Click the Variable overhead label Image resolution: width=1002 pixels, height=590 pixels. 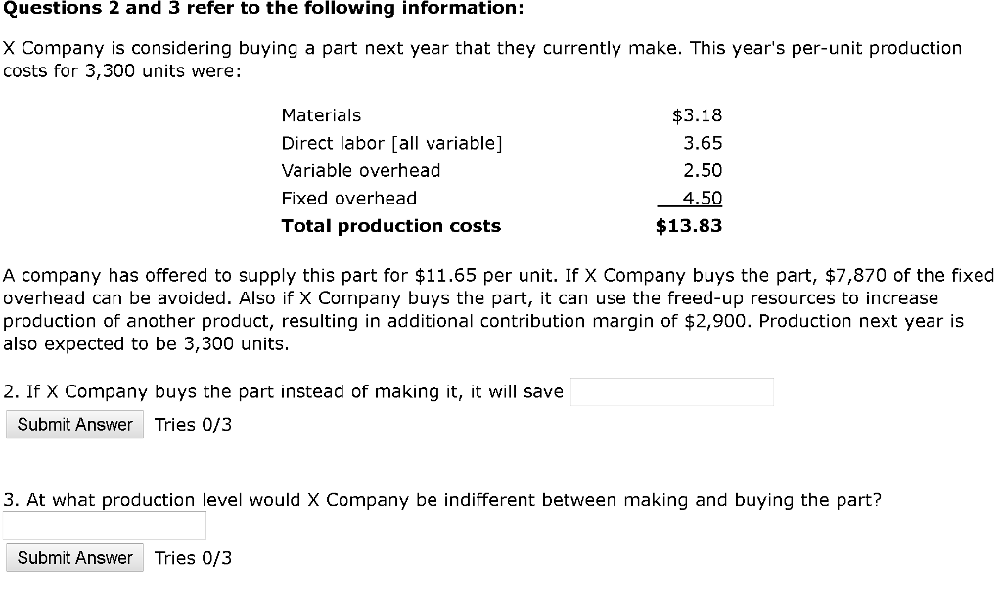[x=360, y=170]
